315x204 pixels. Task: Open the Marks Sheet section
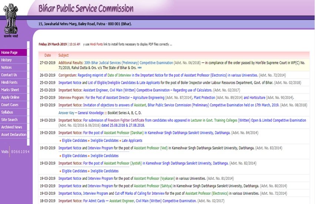pos(10,90)
